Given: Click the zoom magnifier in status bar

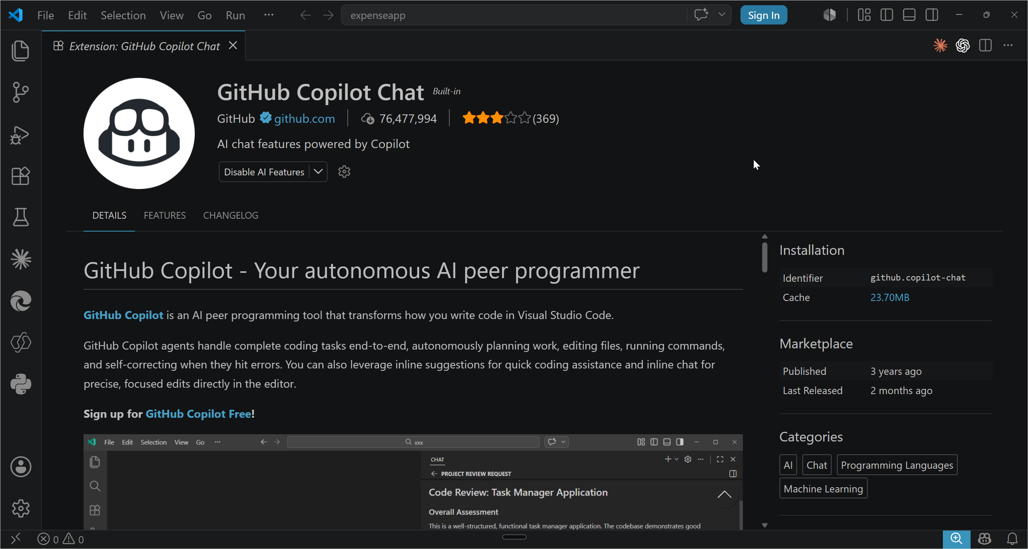Looking at the screenshot, I should tap(957, 539).
